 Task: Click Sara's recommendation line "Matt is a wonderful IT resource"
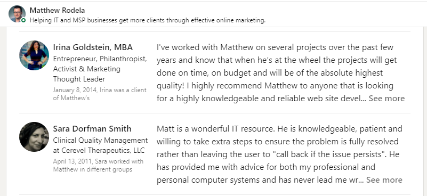[x=216, y=128]
